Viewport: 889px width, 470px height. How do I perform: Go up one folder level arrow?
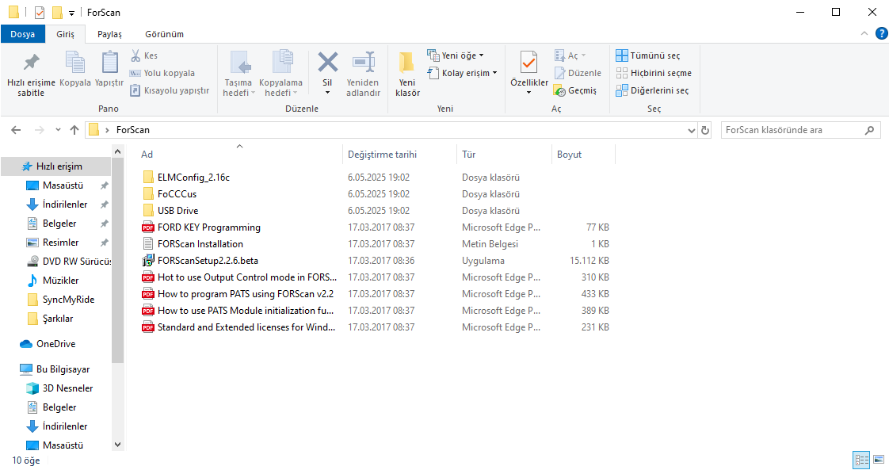click(x=74, y=130)
